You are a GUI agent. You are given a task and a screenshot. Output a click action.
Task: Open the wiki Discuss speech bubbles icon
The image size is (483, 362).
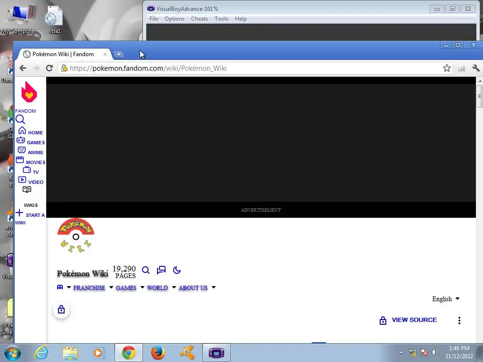click(161, 270)
